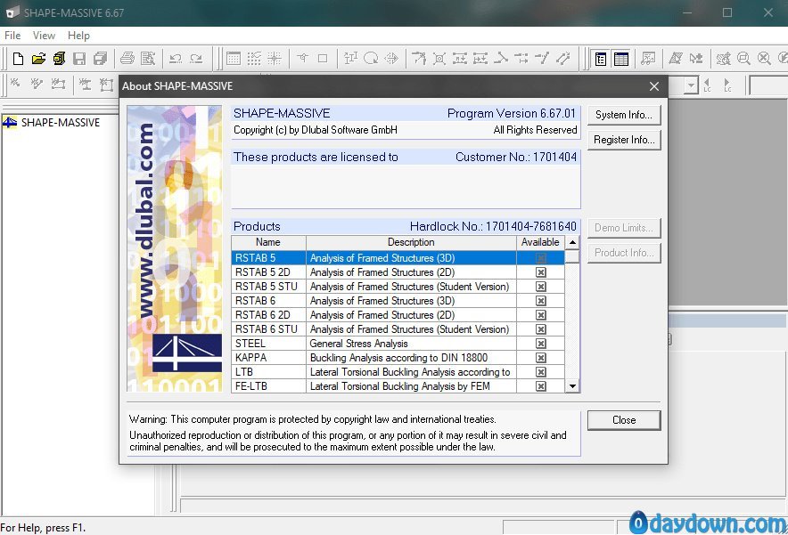
Task: Click the Product Info... button
Action: click(x=624, y=253)
